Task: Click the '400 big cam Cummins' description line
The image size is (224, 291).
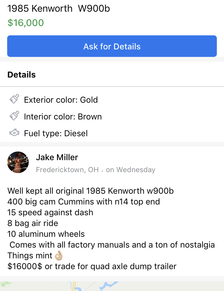Action: point(84,201)
